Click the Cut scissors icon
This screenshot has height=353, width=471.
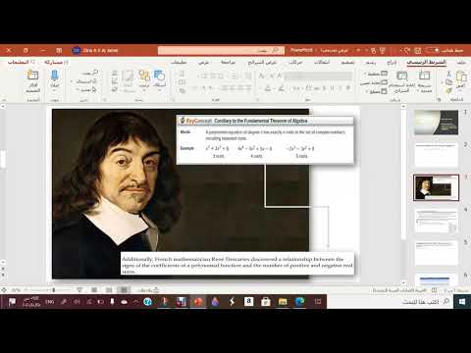448,75
